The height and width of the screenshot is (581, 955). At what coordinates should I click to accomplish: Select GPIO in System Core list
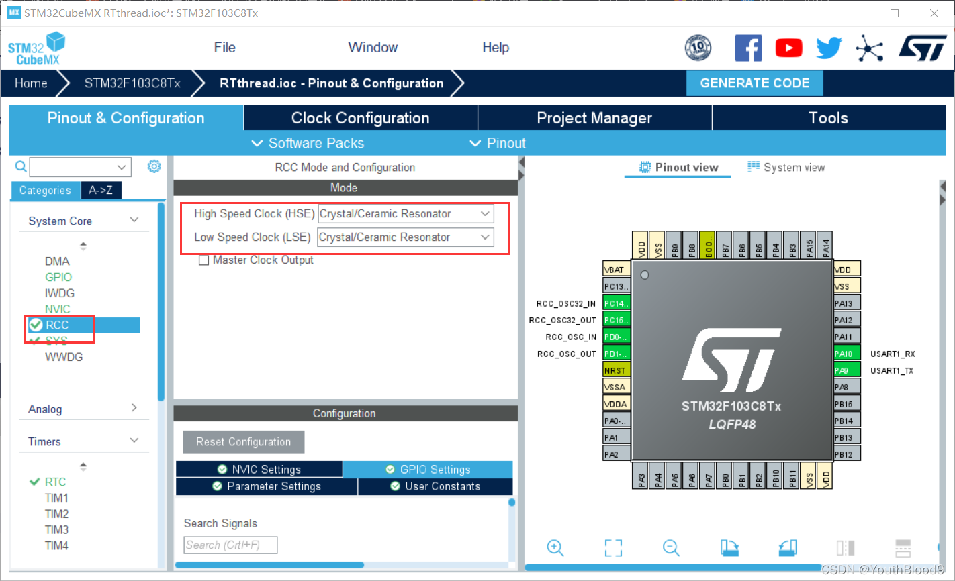click(x=58, y=277)
